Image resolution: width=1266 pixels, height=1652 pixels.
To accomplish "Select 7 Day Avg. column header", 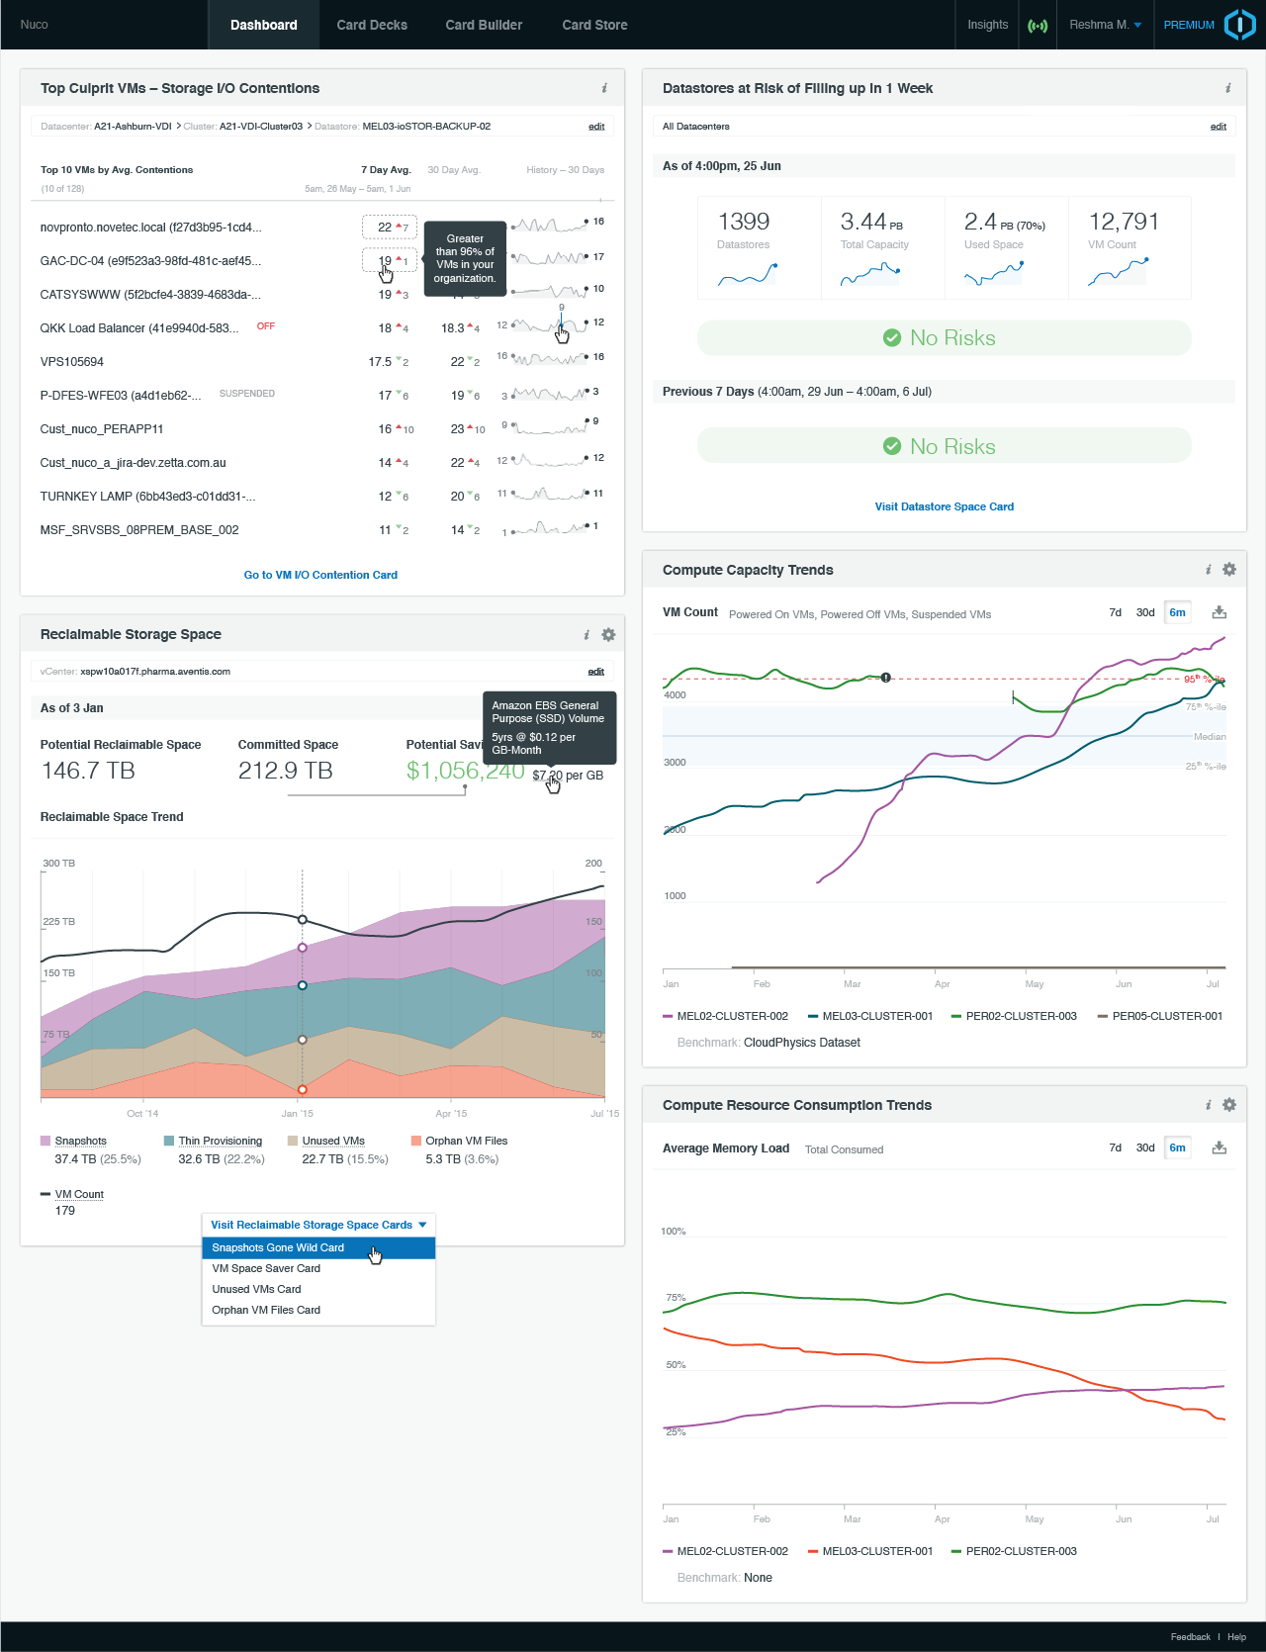I will click(x=386, y=170).
